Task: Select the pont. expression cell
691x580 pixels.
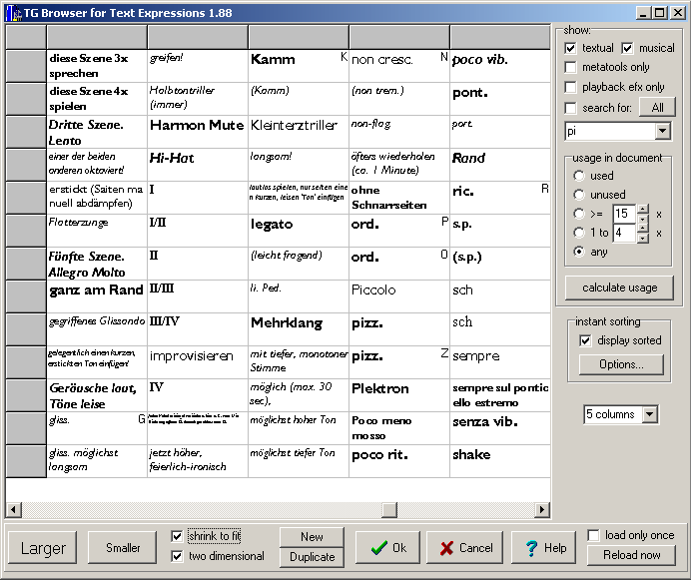Action: (x=500, y=99)
